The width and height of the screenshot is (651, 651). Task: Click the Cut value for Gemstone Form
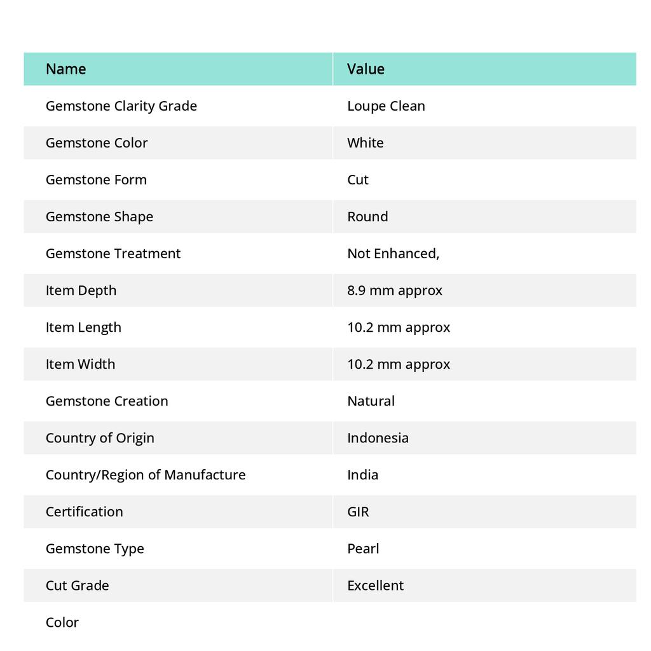(x=358, y=179)
